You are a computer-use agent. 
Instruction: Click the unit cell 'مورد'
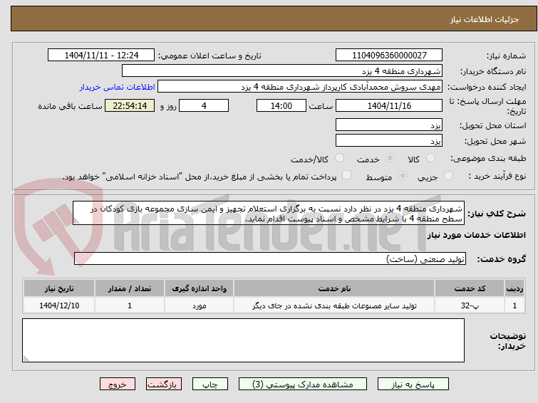coord(199,305)
